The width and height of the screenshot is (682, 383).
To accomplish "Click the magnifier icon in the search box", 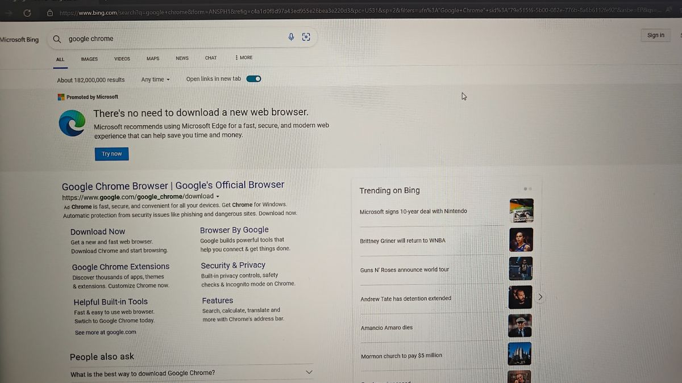I will 57,39.
